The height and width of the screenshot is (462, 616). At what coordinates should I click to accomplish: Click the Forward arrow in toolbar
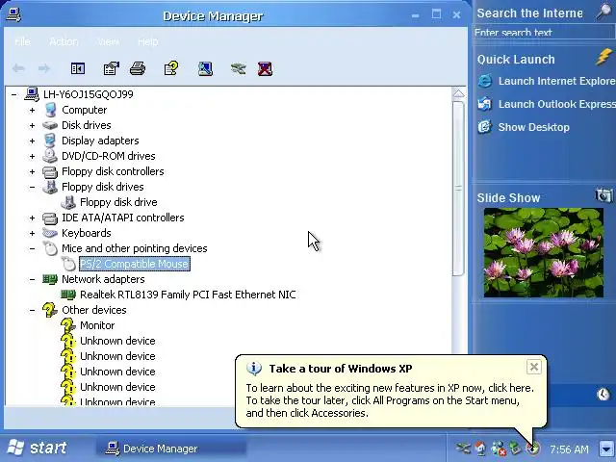[x=44, y=68]
